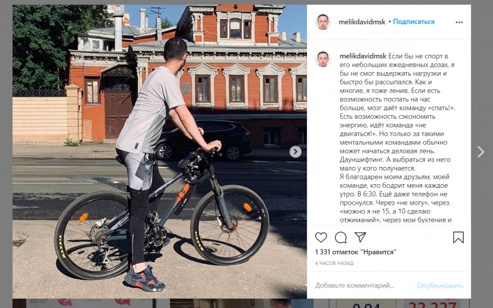Open avatar beside the caption text
This screenshot has height=308, width=493.
coord(323,59)
